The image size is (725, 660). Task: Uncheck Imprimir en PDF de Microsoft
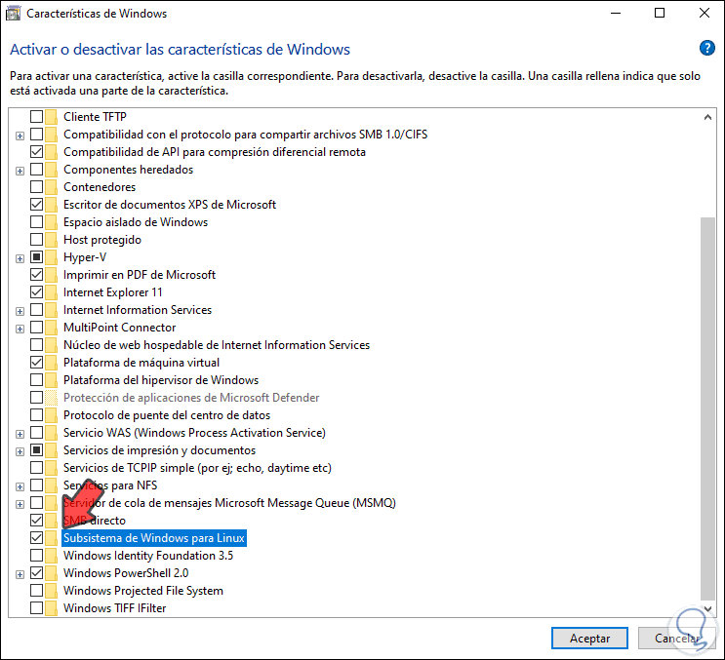[x=36, y=274]
